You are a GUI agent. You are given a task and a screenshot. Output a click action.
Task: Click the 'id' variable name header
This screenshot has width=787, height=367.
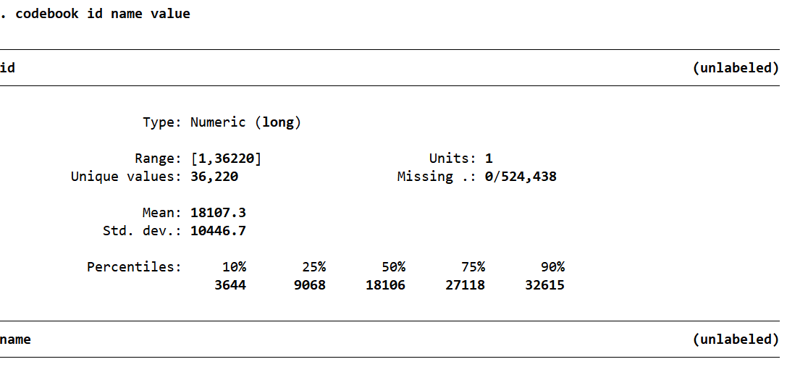(8, 68)
